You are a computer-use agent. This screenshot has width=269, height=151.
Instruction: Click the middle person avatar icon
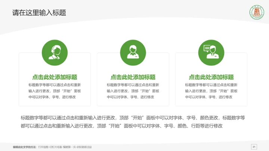coord(133,53)
